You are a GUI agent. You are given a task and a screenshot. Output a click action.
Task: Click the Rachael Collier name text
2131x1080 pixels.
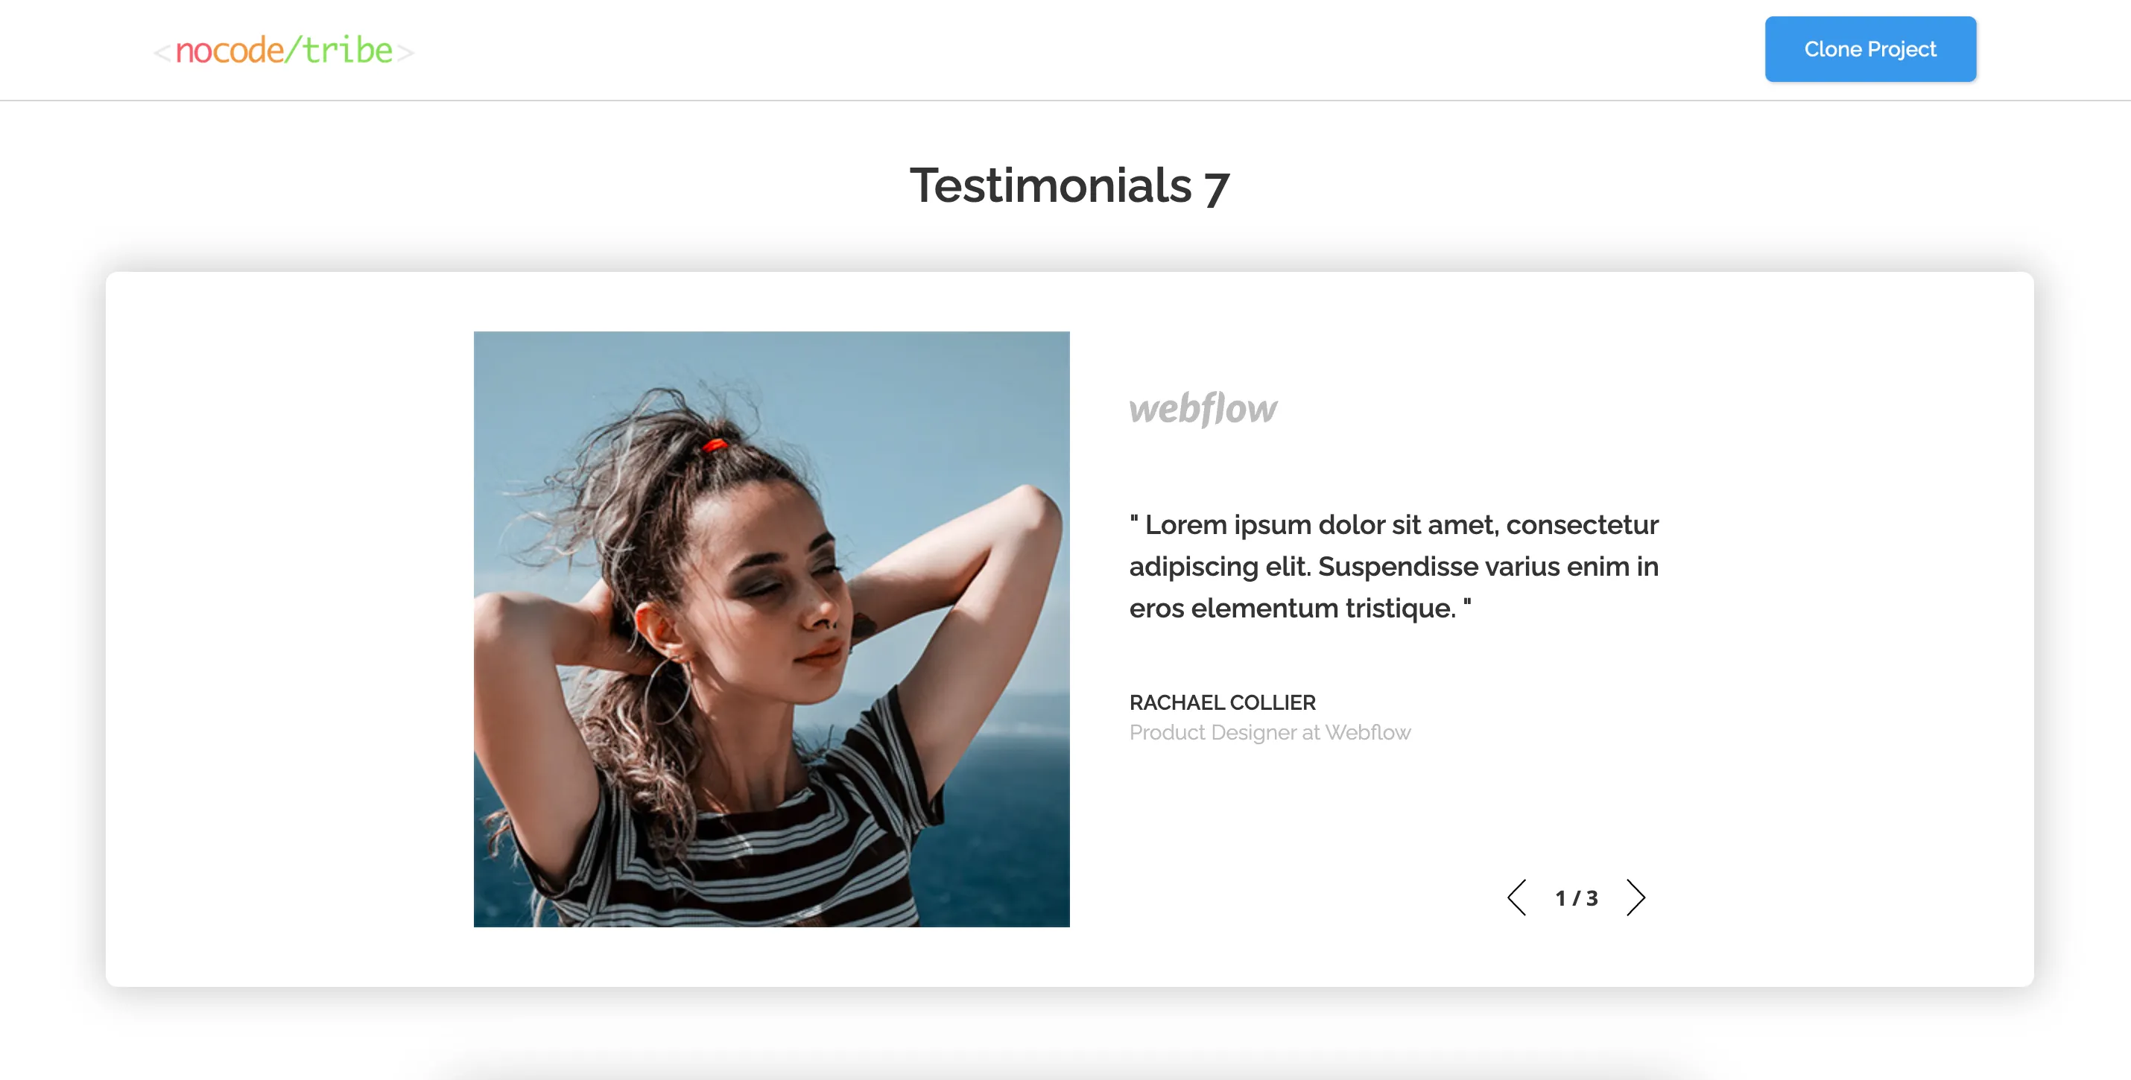click(x=1222, y=702)
